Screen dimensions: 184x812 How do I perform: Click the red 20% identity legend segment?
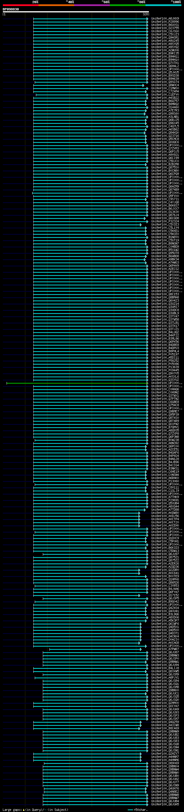[x=20, y=5]
